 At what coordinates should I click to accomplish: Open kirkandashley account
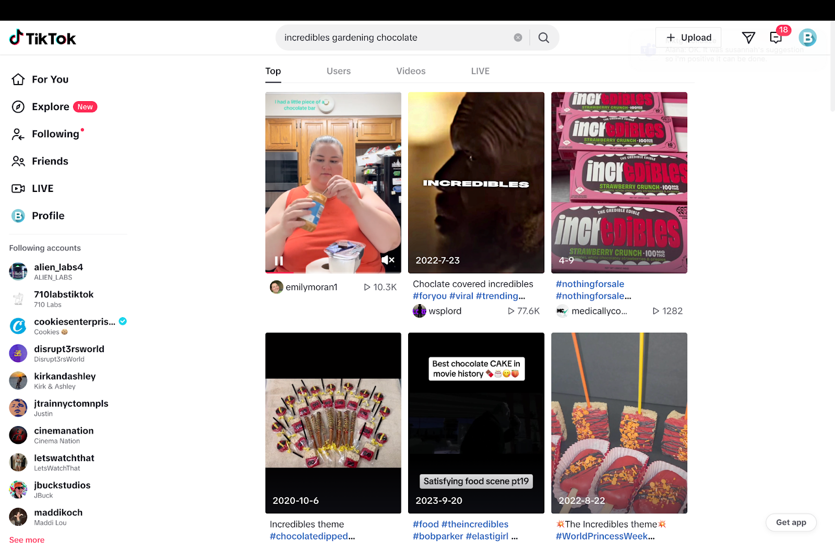(68, 380)
